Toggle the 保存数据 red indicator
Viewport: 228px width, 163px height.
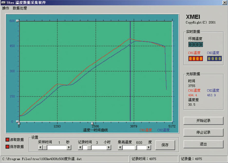(7, 147)
